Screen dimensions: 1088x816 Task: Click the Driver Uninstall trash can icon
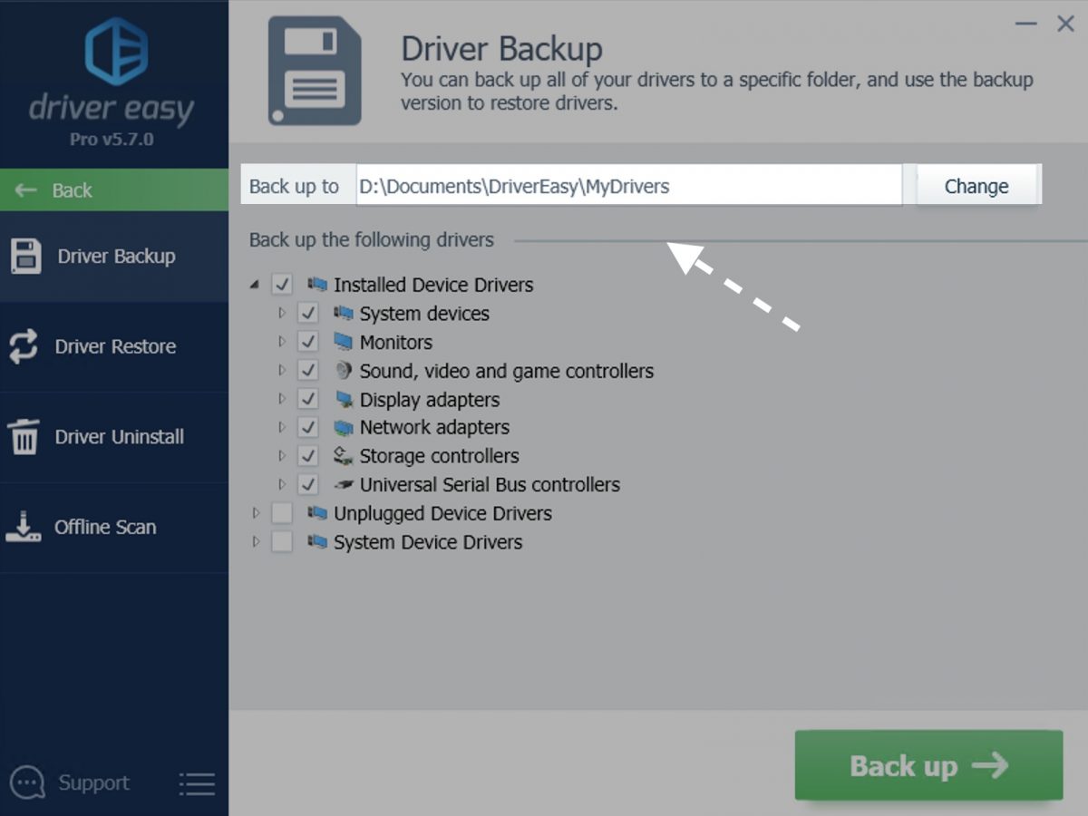24,436
